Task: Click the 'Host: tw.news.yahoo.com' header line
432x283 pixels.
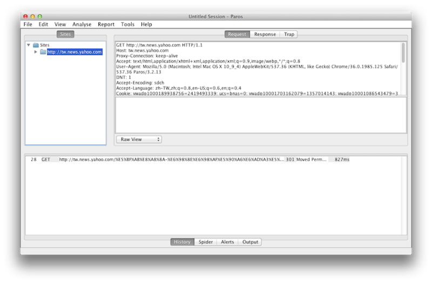Action: click(x=142, y=50)
